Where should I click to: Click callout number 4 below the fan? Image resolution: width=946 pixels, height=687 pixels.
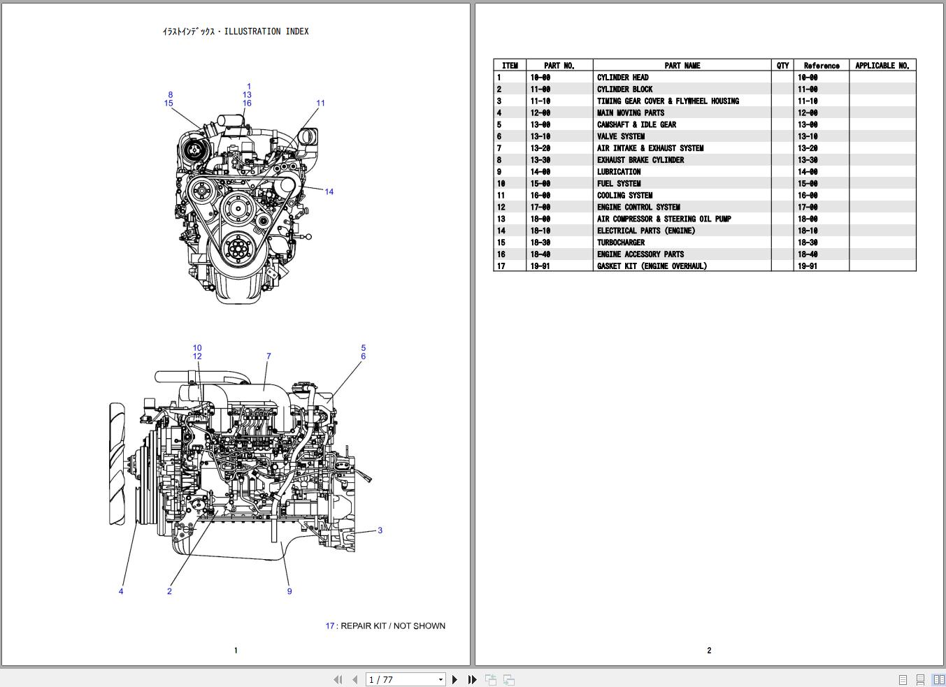click(x=121, y=591)
